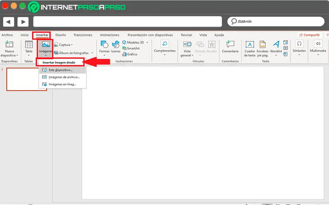Expand the WordArt dropdown arrow

[x=276, y=55]
